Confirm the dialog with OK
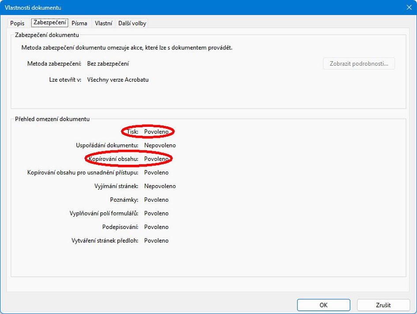Image resolution: width=417 pixels, height=314 pixels. 323,305
